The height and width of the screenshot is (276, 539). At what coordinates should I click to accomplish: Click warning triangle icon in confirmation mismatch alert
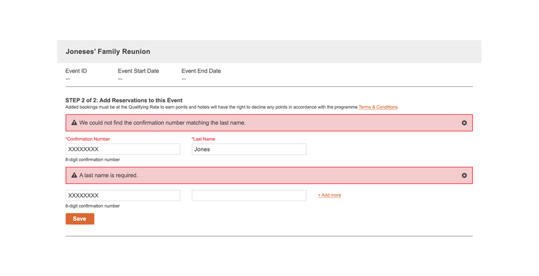74,123
